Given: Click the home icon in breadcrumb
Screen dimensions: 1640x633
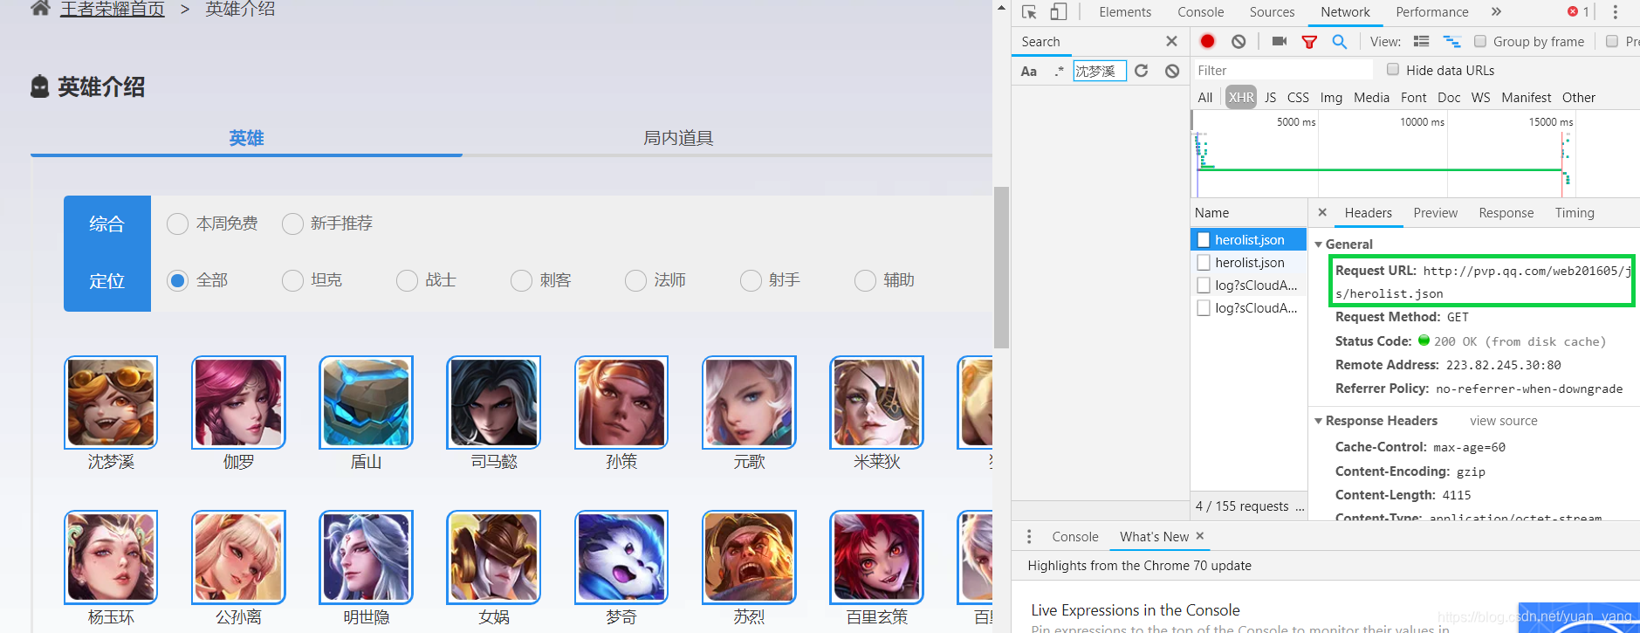Looking at the screenshot, I should [x=40, y=9].
